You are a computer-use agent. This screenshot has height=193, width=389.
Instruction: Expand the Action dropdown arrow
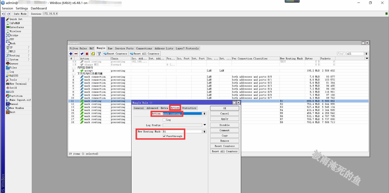(204, 114)
